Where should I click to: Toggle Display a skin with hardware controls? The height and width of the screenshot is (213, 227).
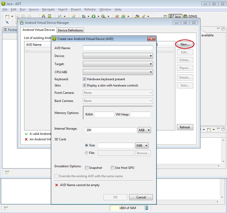point(85,85)
